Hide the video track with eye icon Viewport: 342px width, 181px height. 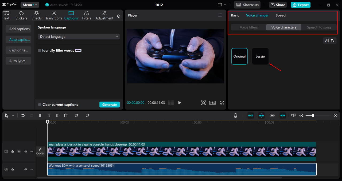click(x=19, y=151)
